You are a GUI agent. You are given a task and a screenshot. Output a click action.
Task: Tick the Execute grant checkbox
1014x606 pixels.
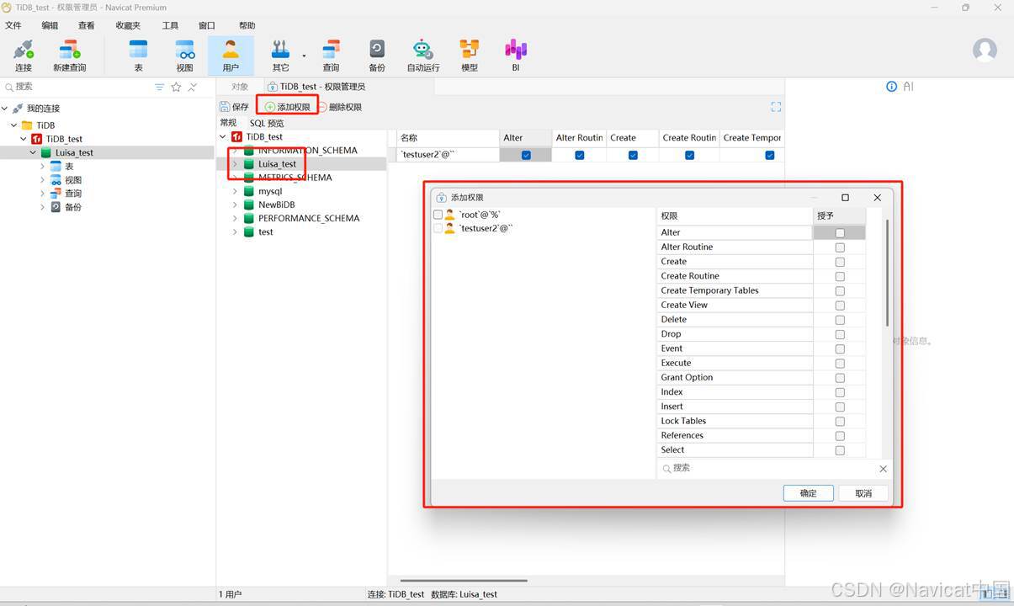(x=840, y=364)
